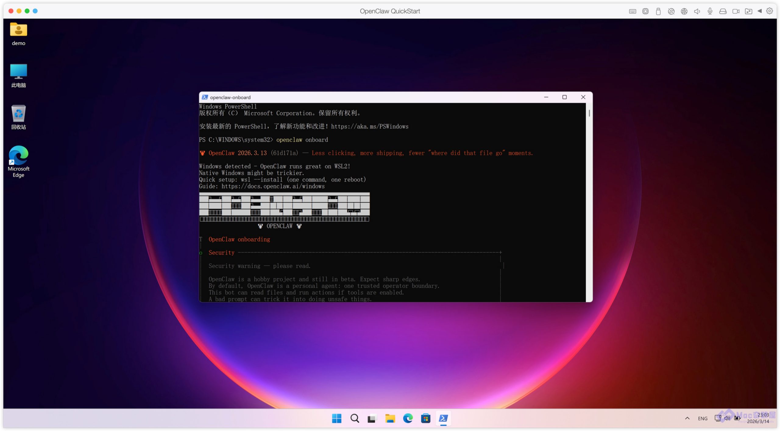Mute sound via the VM toolbar speaker icon
Screen dimensions: 780x431
(x=697, y=11)
